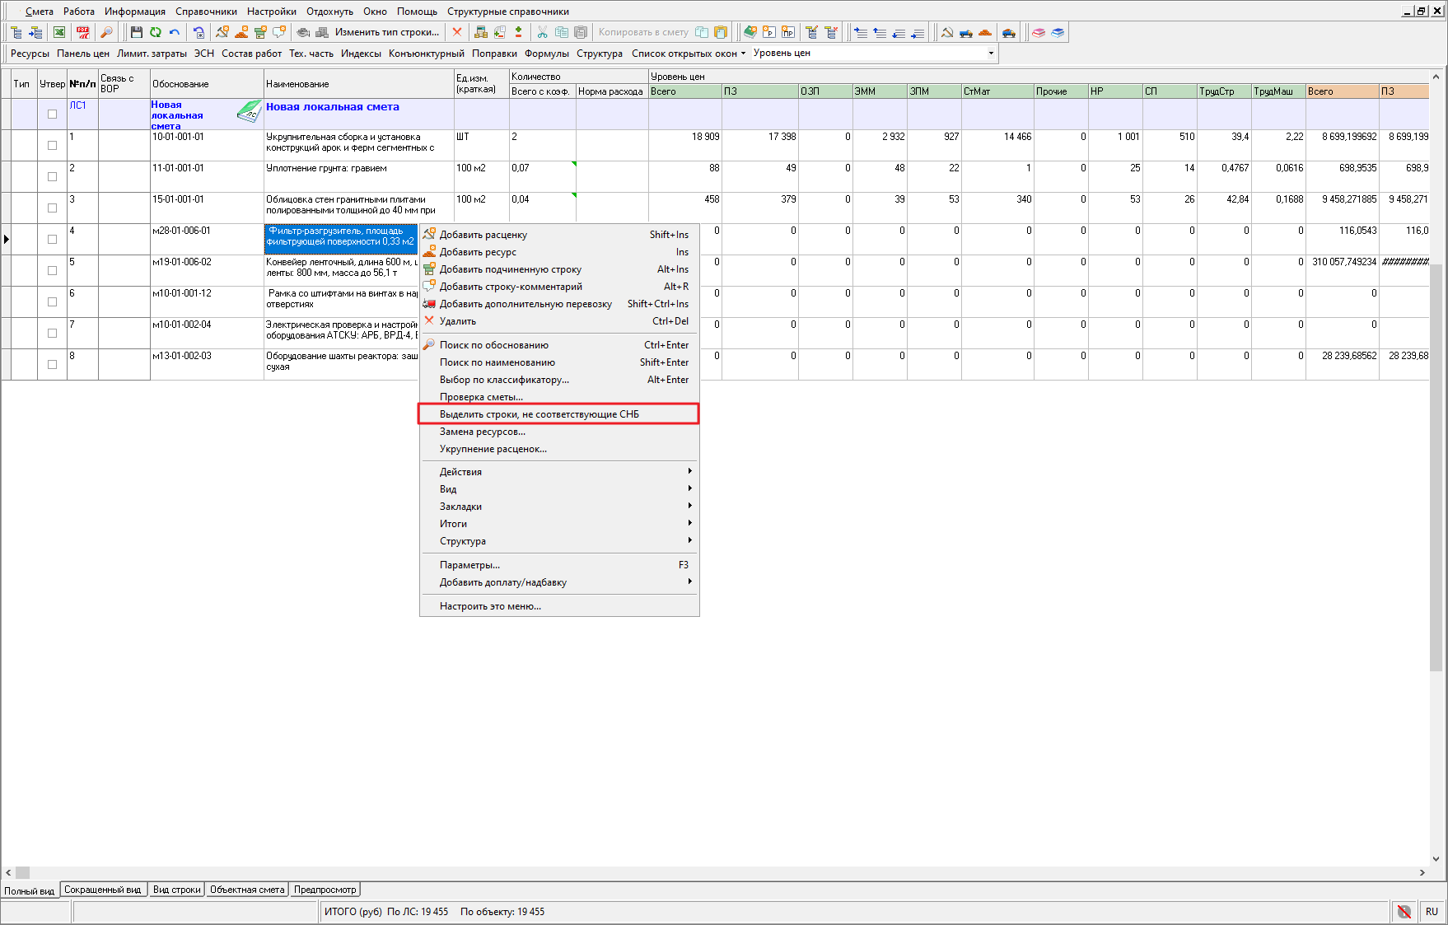1448x925 pixels.
Task: Click the Изменить тип строки button
Action: pyautogui.click(x=386, y=32)
